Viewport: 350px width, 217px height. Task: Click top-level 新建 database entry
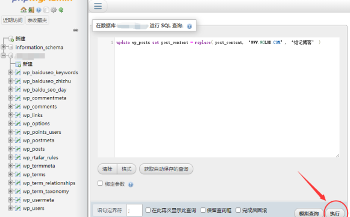20,39
